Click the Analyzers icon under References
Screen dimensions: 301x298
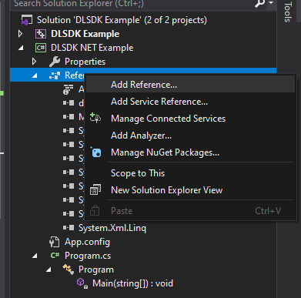[69, 89]
